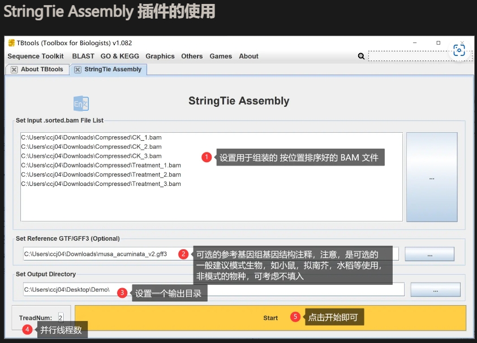Click the search magnifier icon

[x=362, y=56]
